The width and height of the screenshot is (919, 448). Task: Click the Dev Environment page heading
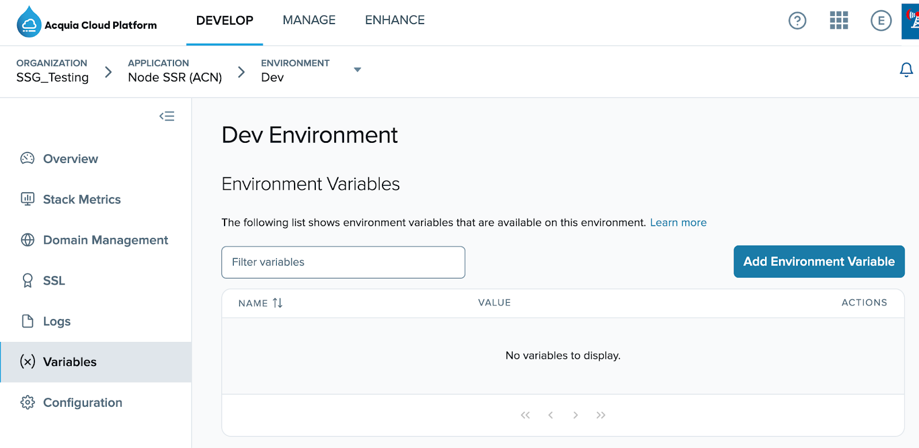coord(310,135)
